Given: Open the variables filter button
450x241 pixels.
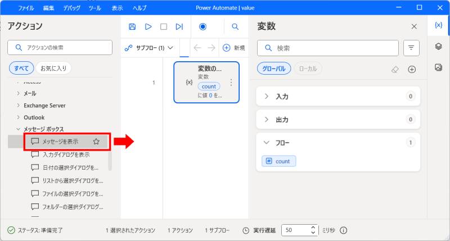Looking at the screenshot, I should point(411,48).
